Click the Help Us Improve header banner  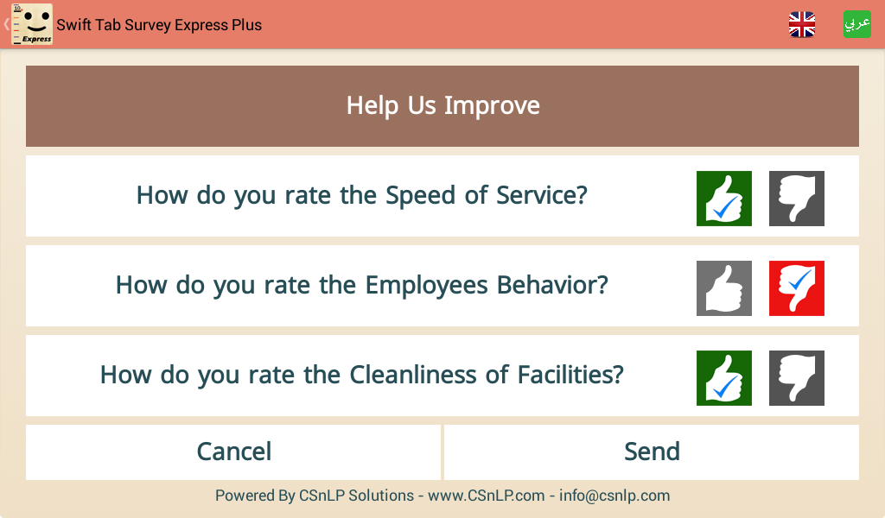[x=442, y=106]
